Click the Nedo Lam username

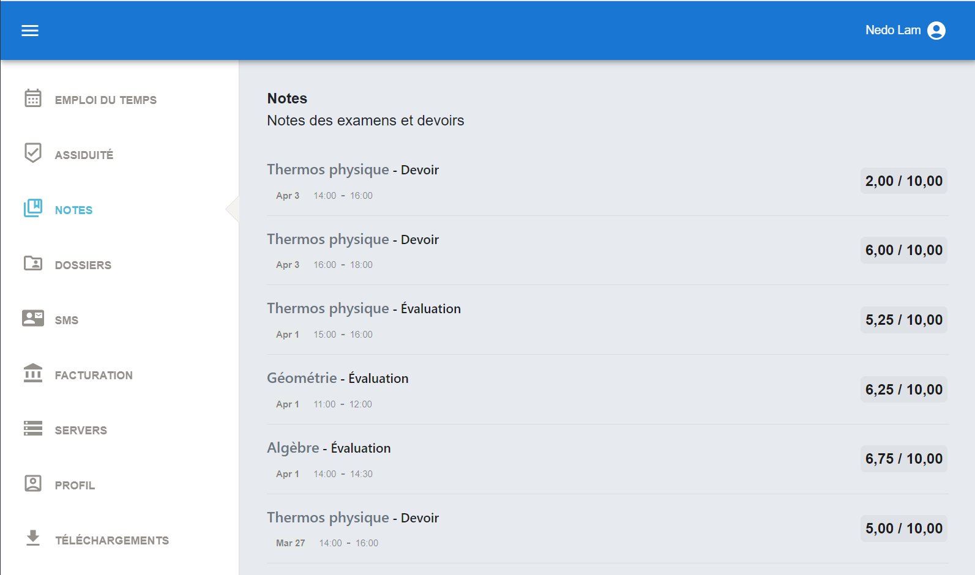892,31
